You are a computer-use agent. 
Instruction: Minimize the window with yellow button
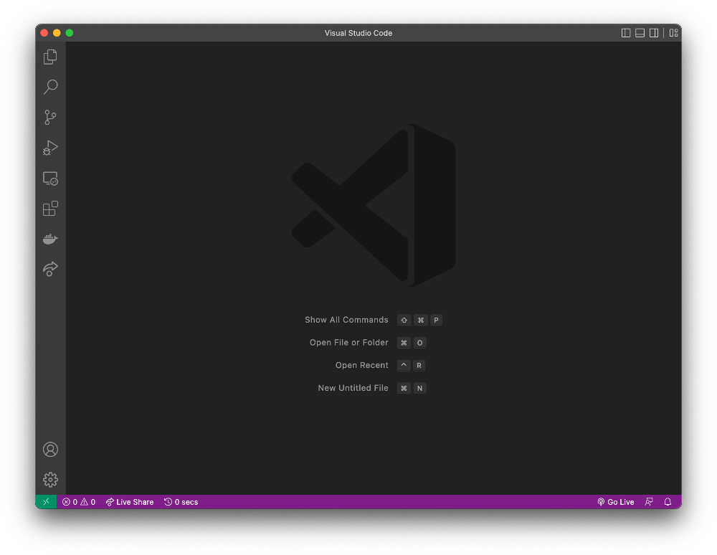tap(57, 33)
